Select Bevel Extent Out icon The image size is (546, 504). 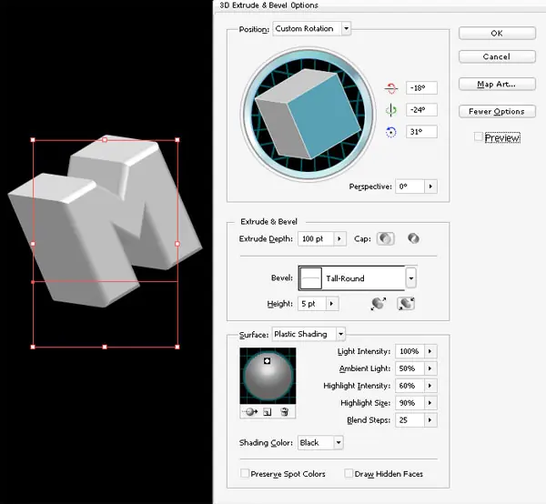tap(379, 304)
